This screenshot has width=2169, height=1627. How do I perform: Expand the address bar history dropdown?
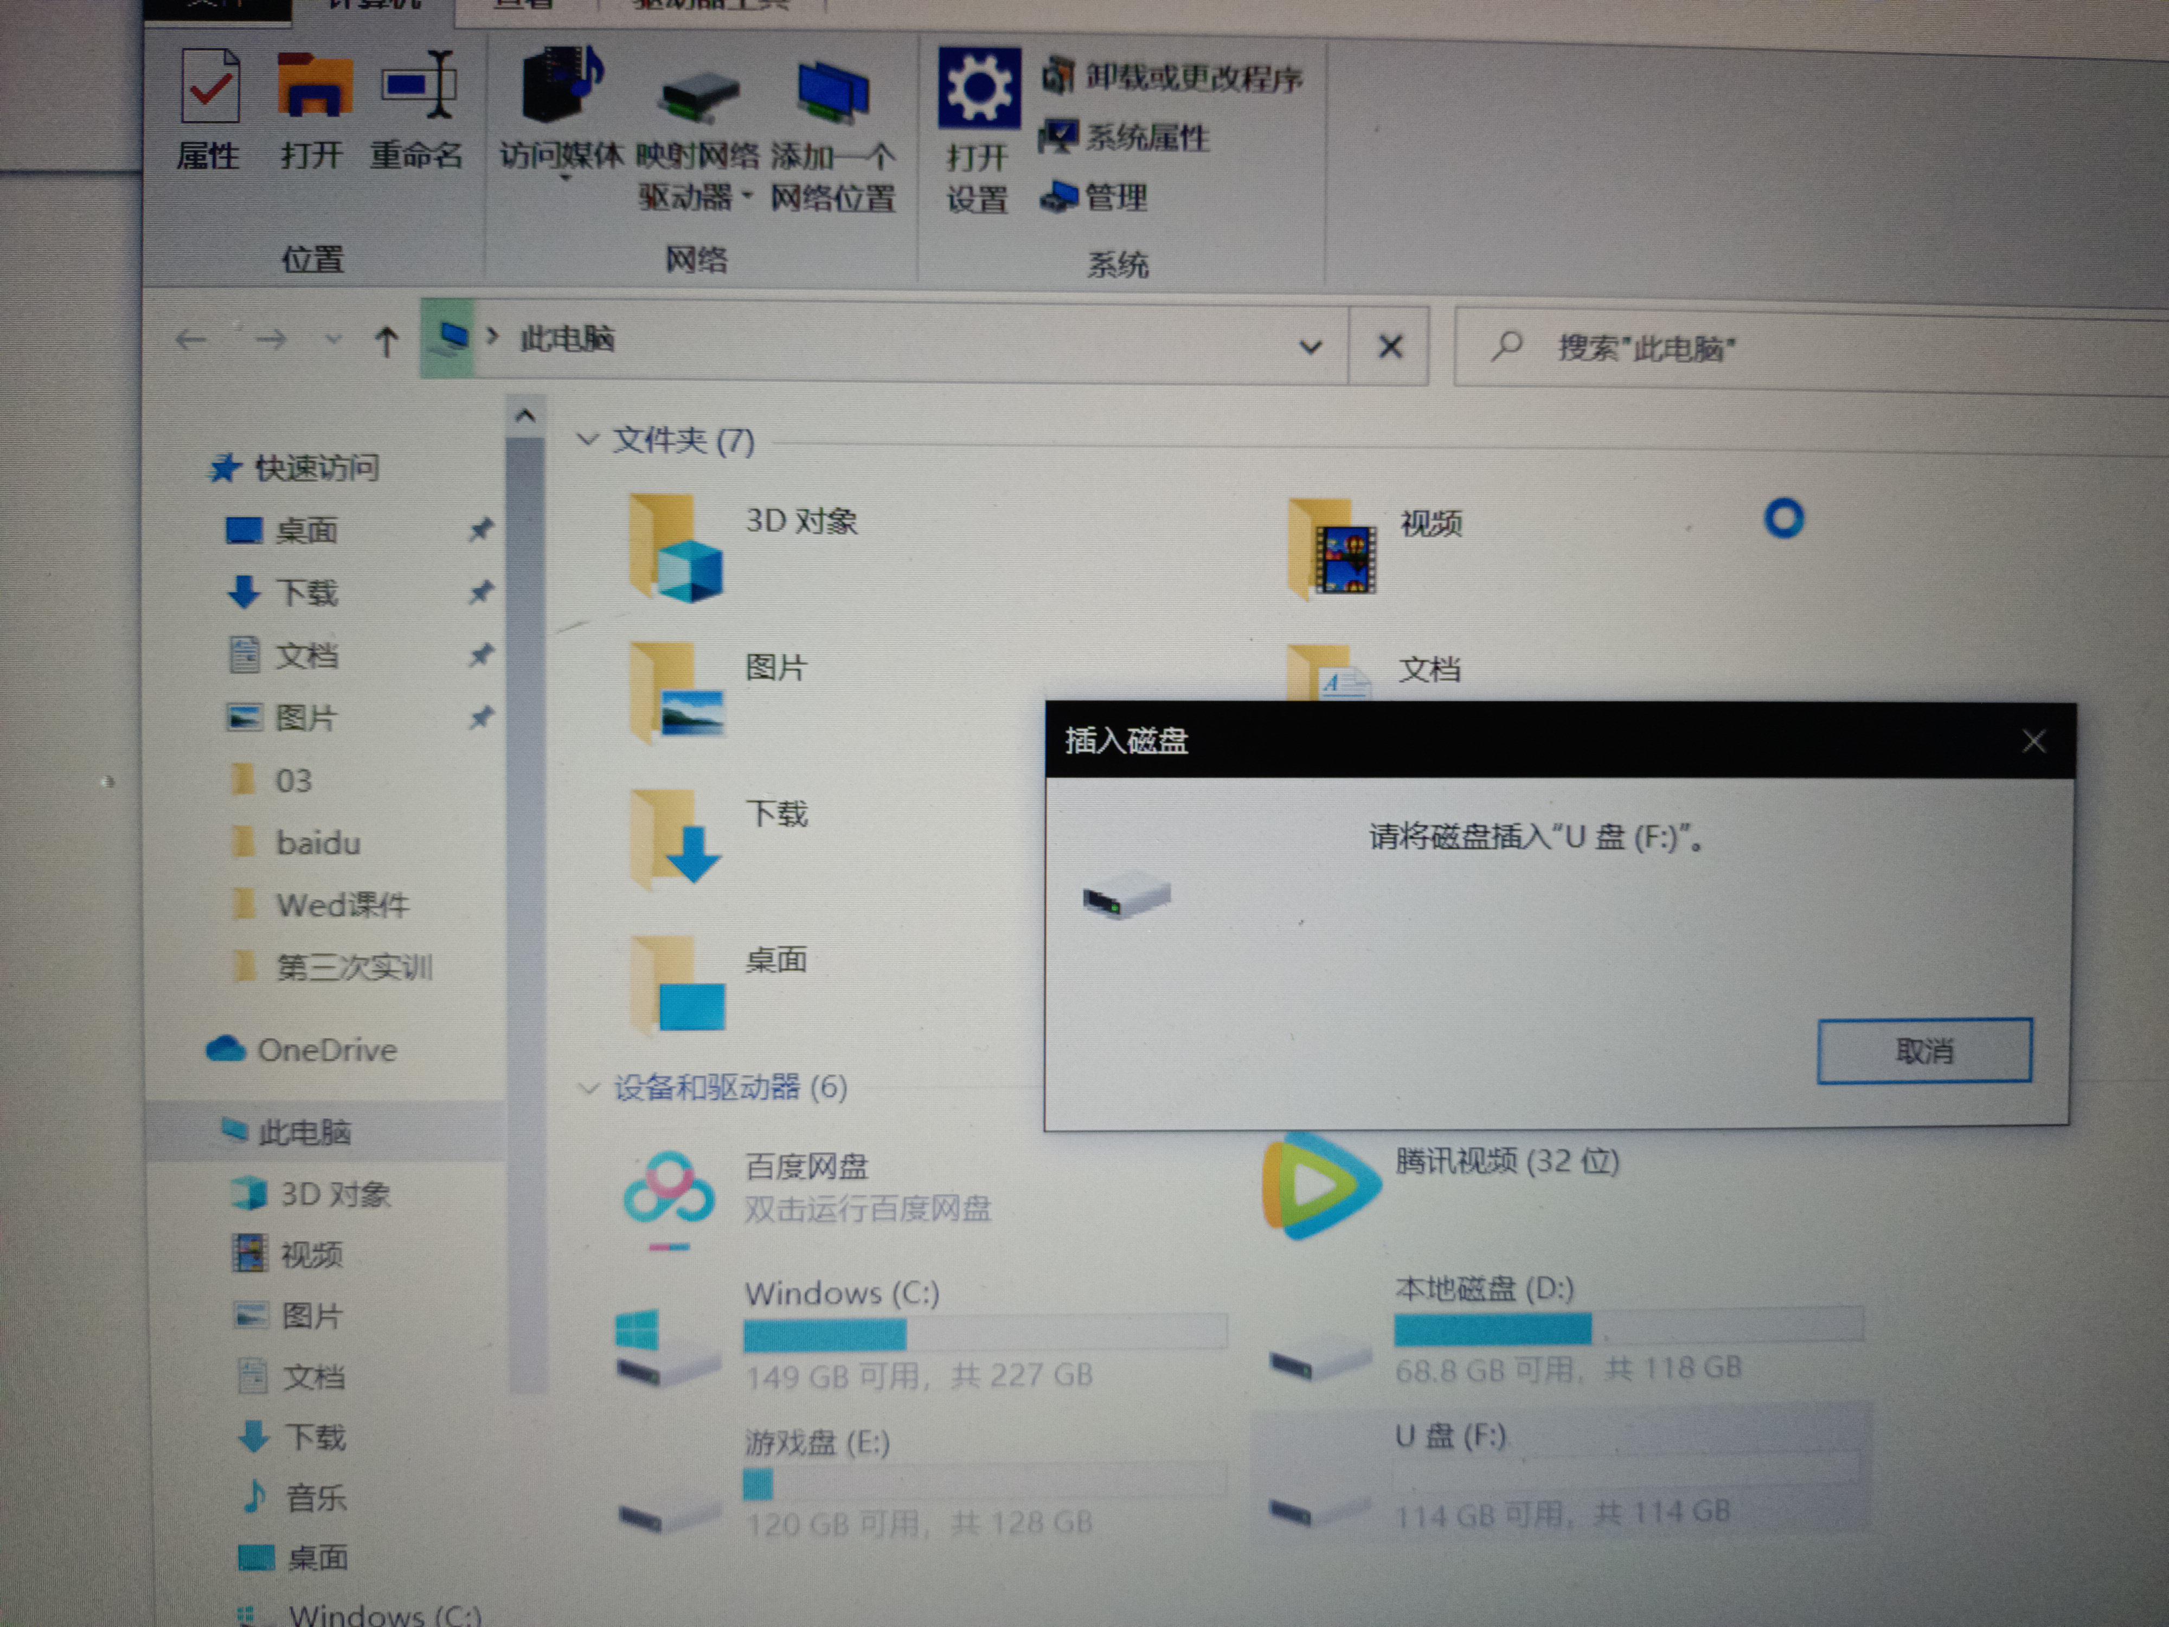[x=1311, y=346]
